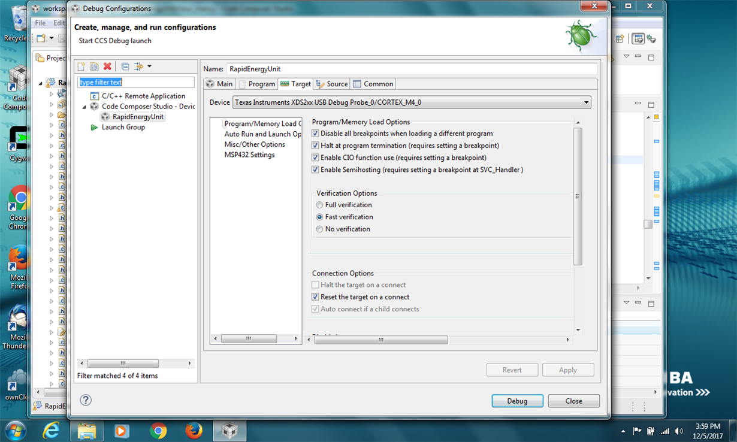Select Auto Run and Launch Options
This screenshot has height=442, width=737.
(x=262, y=134)
